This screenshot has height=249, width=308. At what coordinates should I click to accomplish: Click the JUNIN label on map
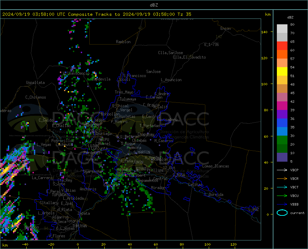point(138,162)
